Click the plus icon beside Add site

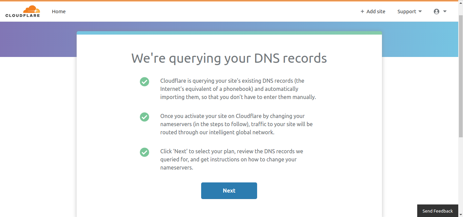[362, 12]
